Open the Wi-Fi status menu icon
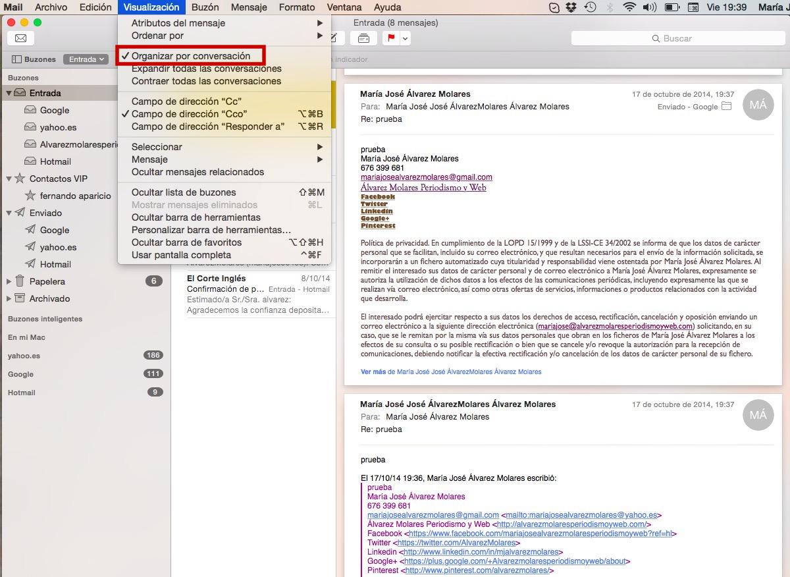790x577 pixels. [x=629, y=7]
